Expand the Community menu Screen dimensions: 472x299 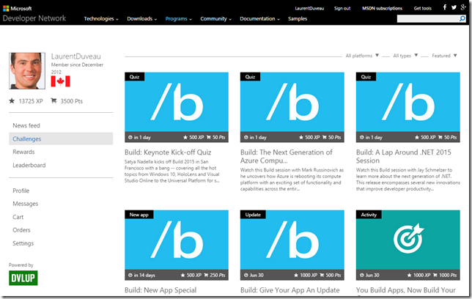click(215, 18)
